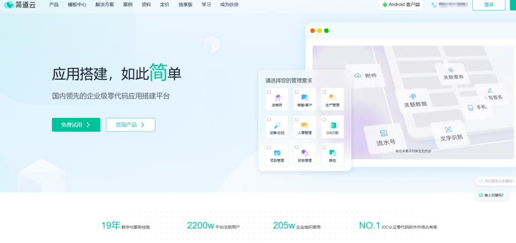Check the 进销存 checkbox

(x=269, y=92)
